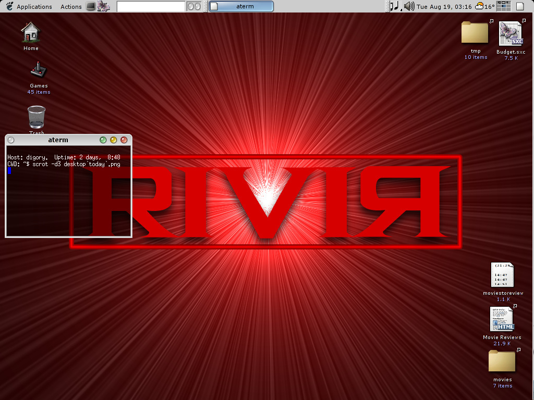Click the butterfly launcher icon in the panel
Screen dimensions: 534x400
click(104, 6)
